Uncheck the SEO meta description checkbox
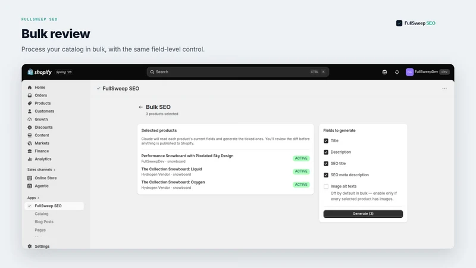This screenshot has height=268, width=476. (x=326, y=175)
